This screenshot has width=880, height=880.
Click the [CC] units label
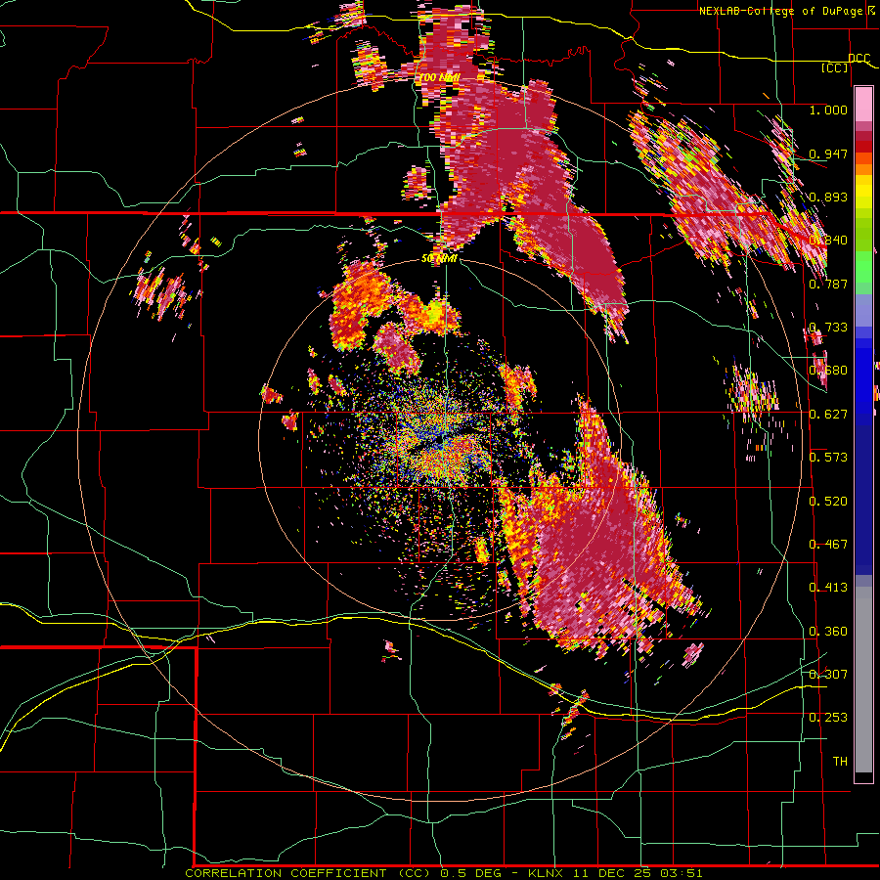pyautogui.click(x=835, y=67)
